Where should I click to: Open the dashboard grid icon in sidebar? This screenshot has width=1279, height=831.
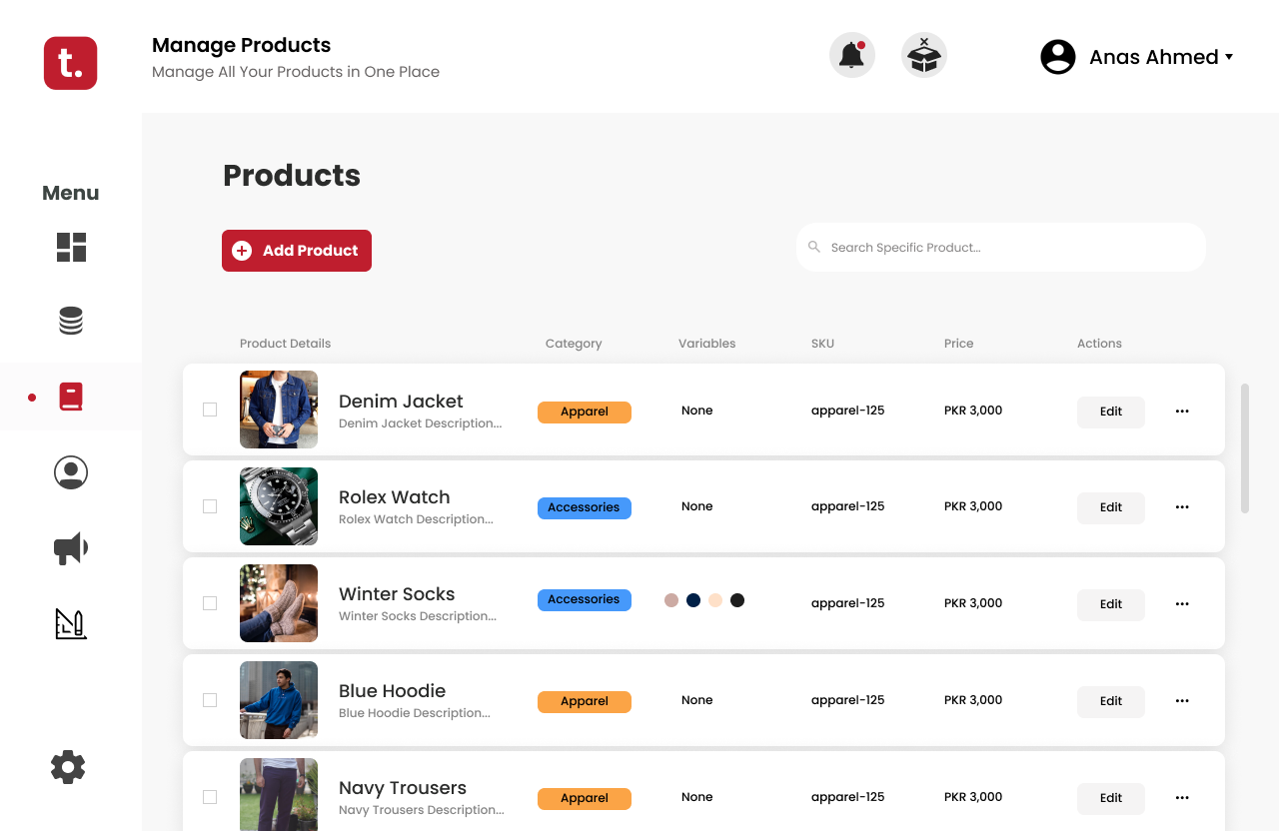click(x=71, y=247)
